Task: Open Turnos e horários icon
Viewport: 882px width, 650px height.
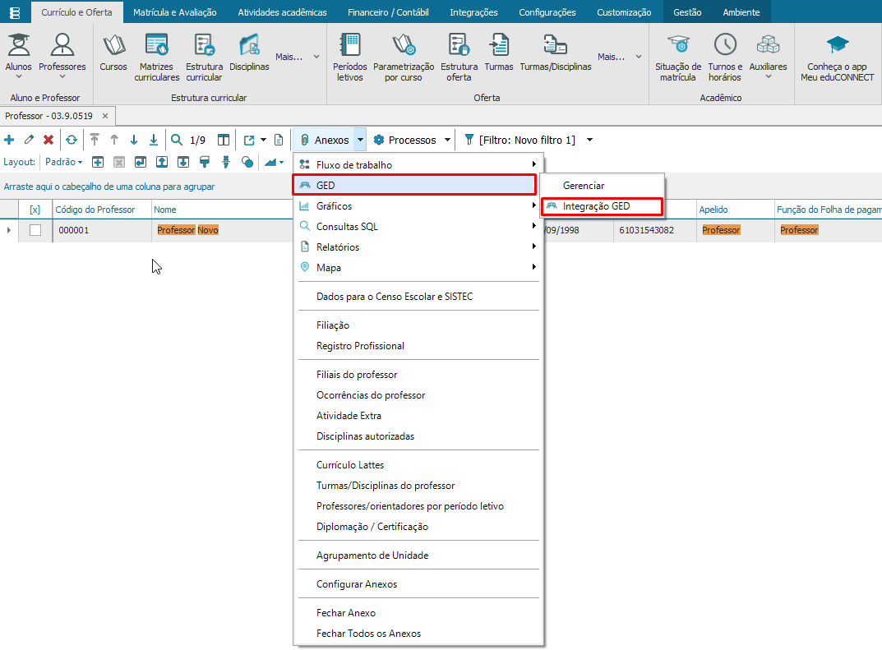Action: click(x=725, y=58)
